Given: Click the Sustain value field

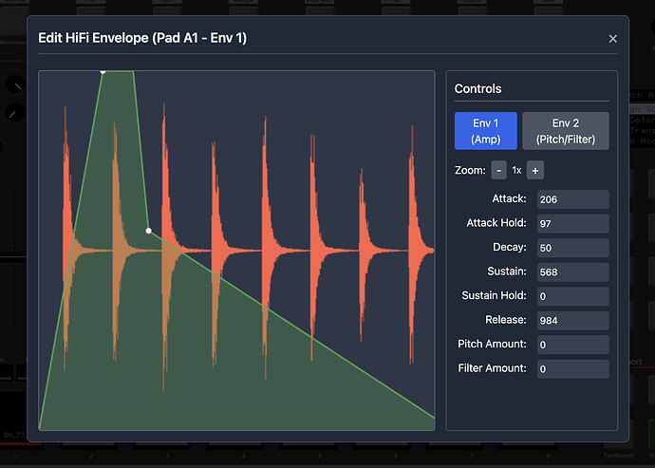Looking at the screenshot, I should (x=572, y=272).
